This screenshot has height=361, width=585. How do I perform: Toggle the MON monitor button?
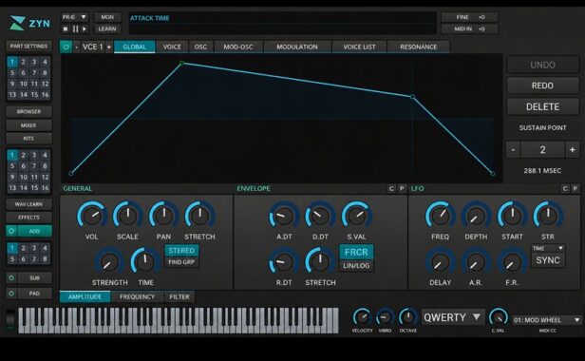107,17
